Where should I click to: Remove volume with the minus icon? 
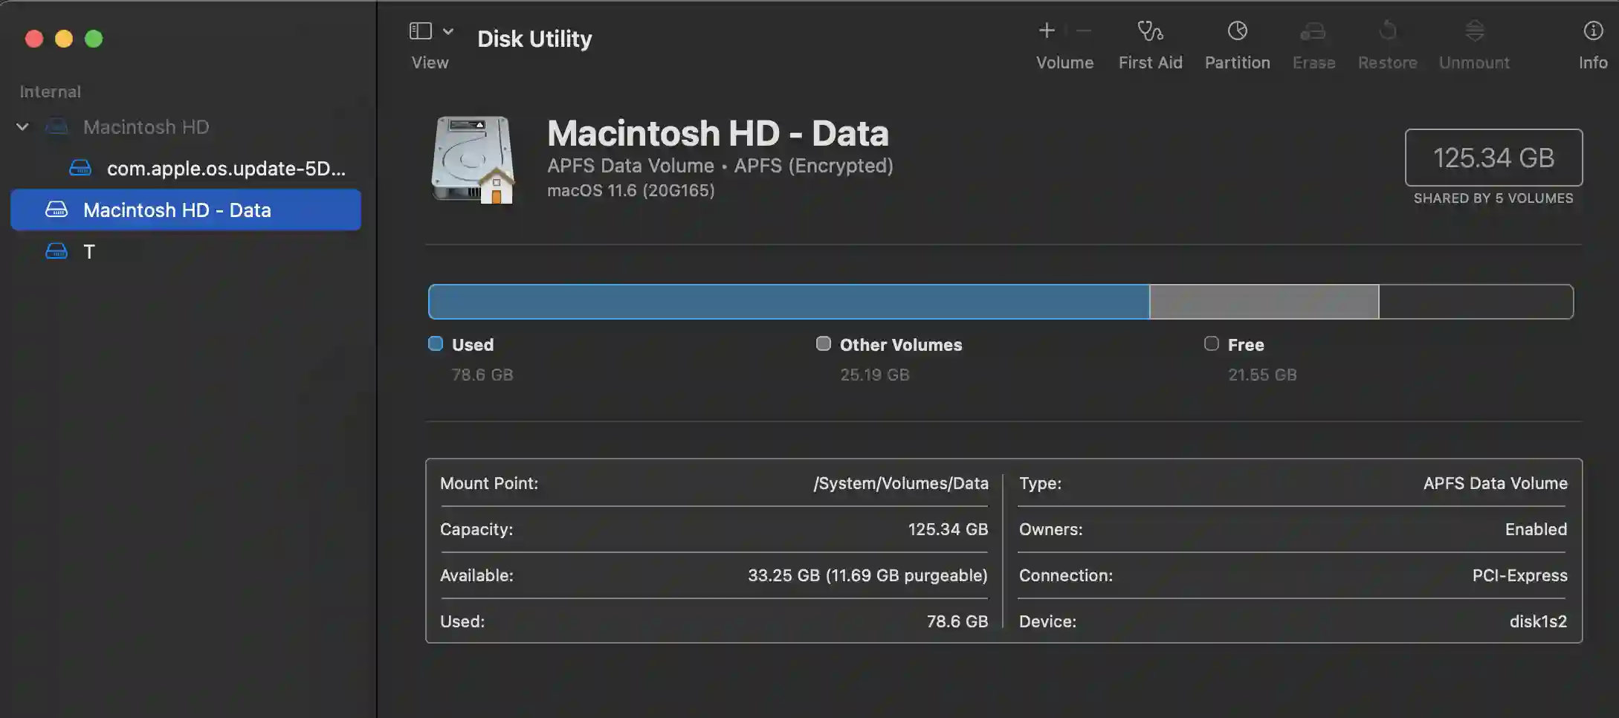coord(1084,30)
